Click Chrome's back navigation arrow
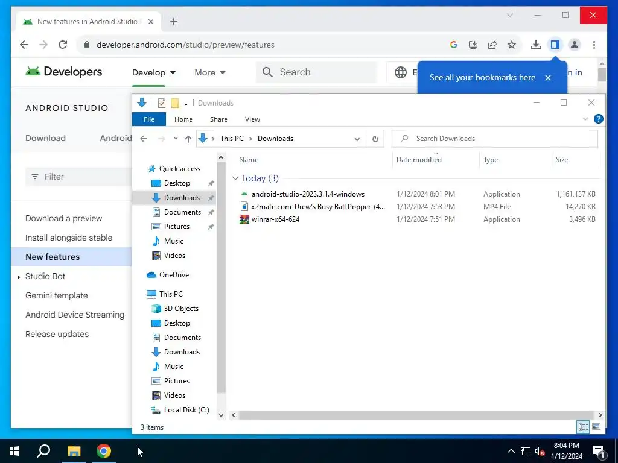 click(24, 45)
